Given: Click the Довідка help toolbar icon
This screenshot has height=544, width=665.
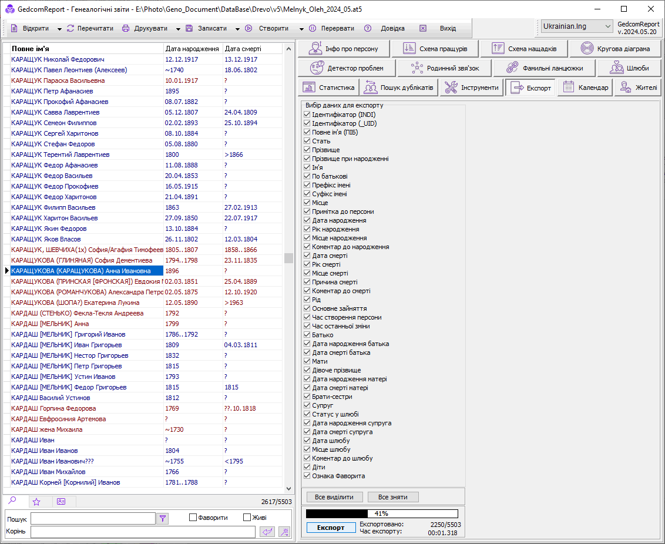Looking at the screenshot, I should pyautogui.click(x=368, y=28).
